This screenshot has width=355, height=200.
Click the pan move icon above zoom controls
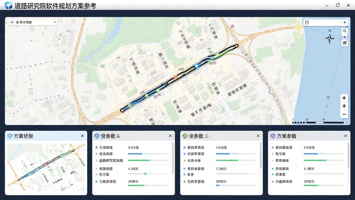tap(344, 98)
